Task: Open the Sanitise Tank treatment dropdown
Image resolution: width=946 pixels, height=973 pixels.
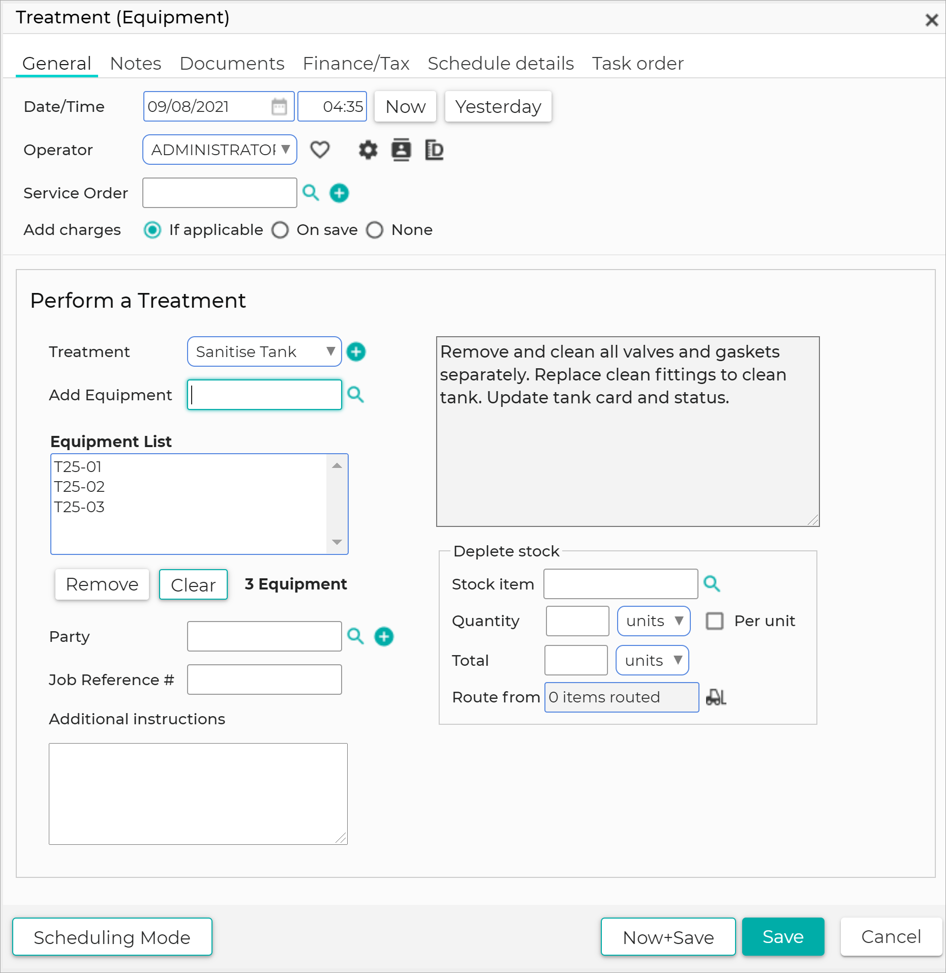Action: (264, 351)
